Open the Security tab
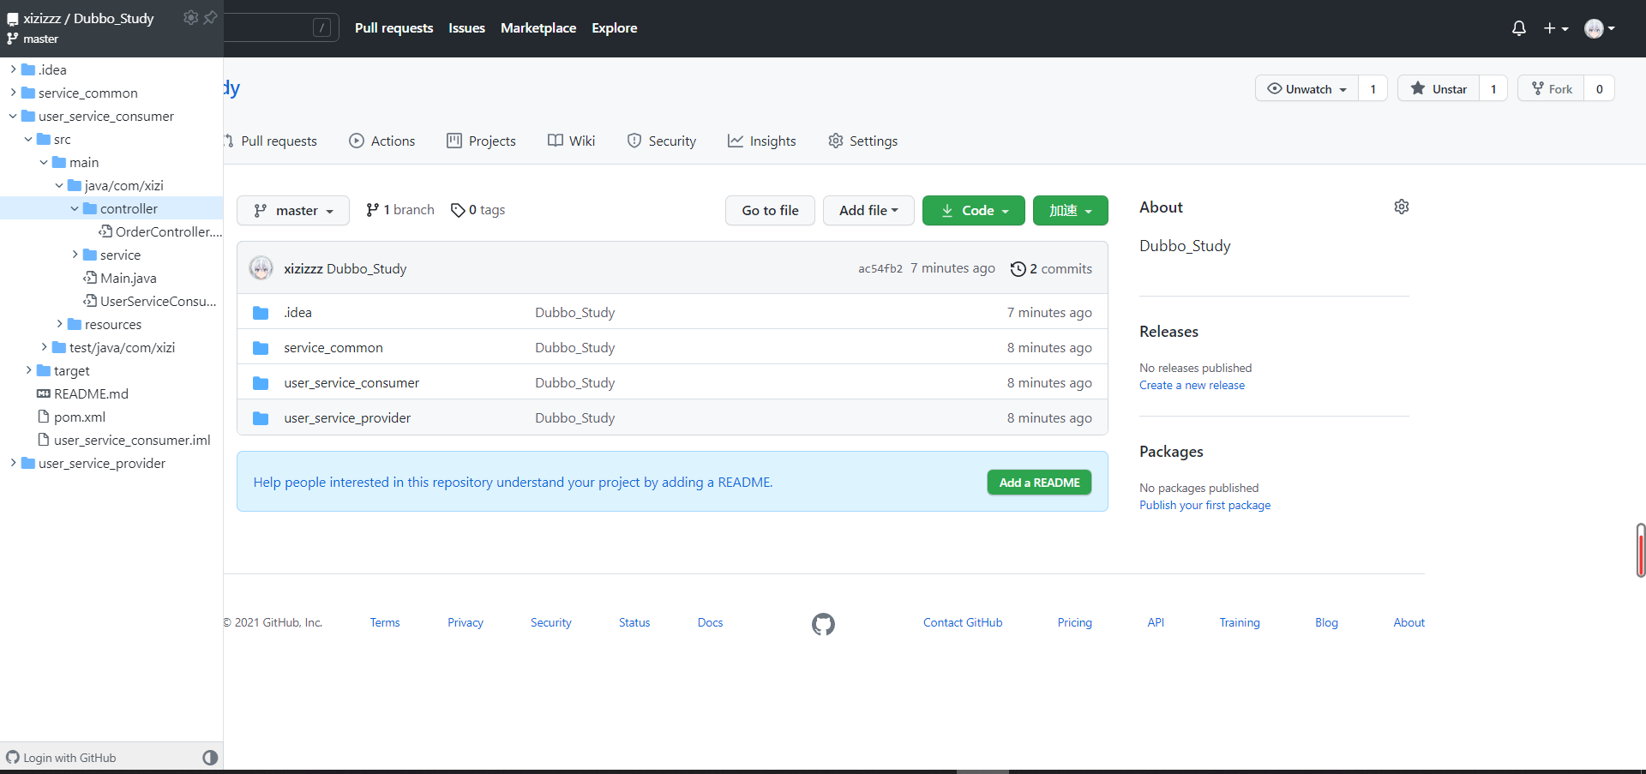Viewport: 1646px width, 774px height. pos(662,141)
